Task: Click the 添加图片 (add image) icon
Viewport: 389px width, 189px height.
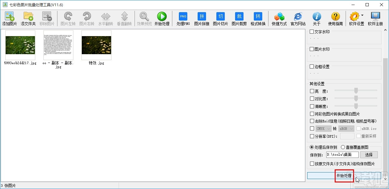Action: coord(9,17)
